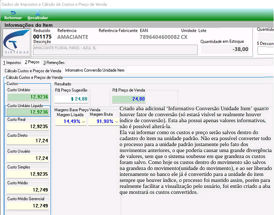Click the EAN value 7896404600082
The image size is (274, 215).
click(x=159, y=37)
